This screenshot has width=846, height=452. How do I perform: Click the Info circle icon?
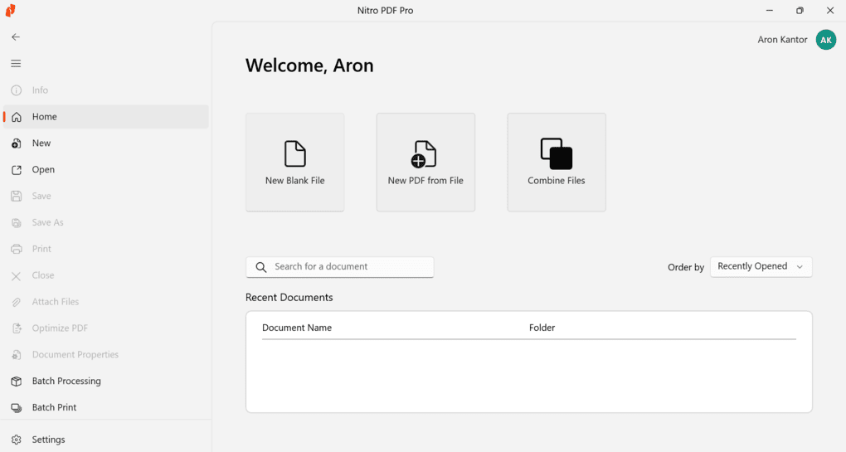click(17, 90)
